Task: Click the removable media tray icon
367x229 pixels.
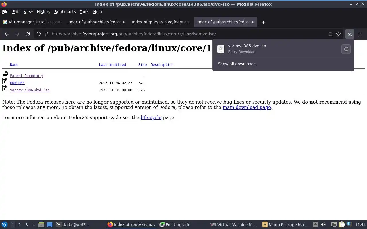Action: pos(315,225)
